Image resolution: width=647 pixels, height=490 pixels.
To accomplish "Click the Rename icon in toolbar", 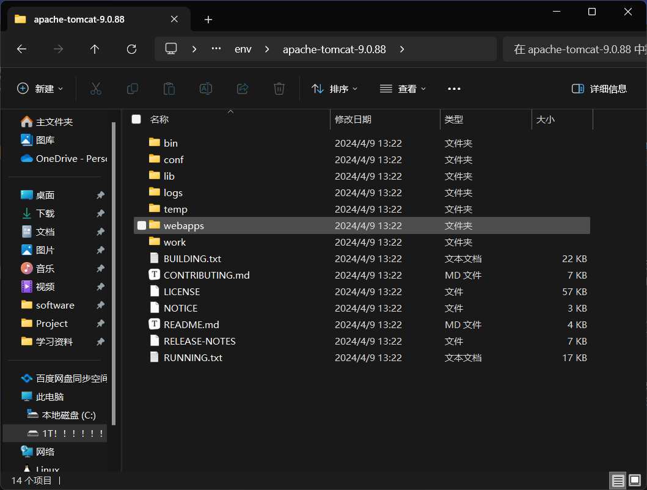I will click(205, 89).
